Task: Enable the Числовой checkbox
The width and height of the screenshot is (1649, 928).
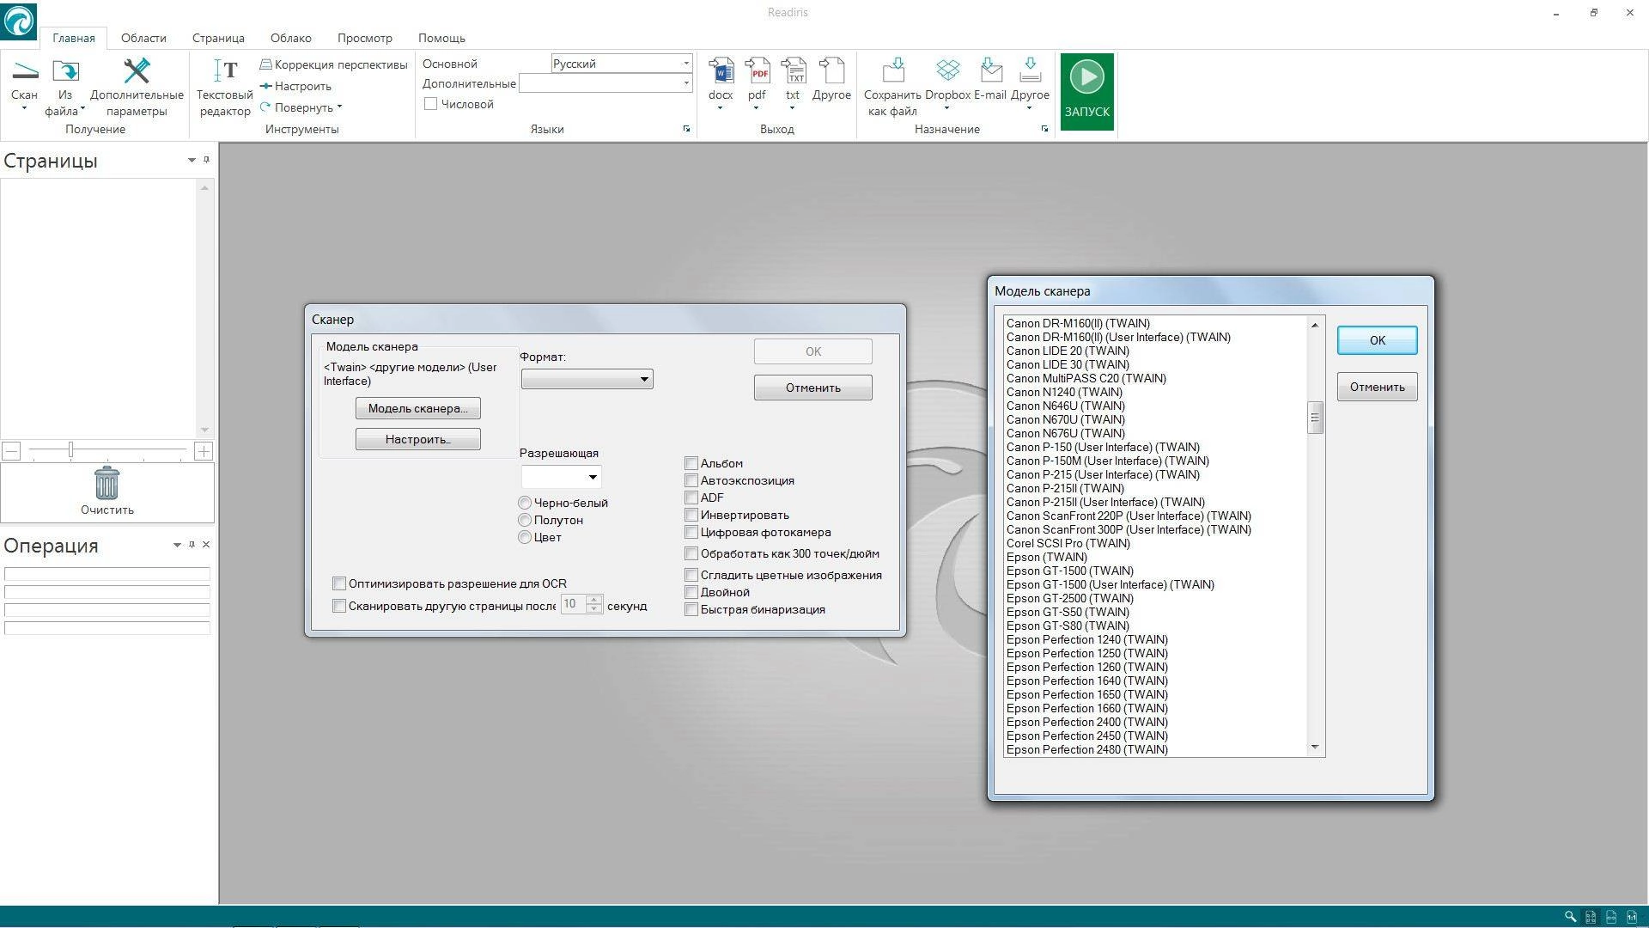Action: pyautogui.click(x=431, y=104)
